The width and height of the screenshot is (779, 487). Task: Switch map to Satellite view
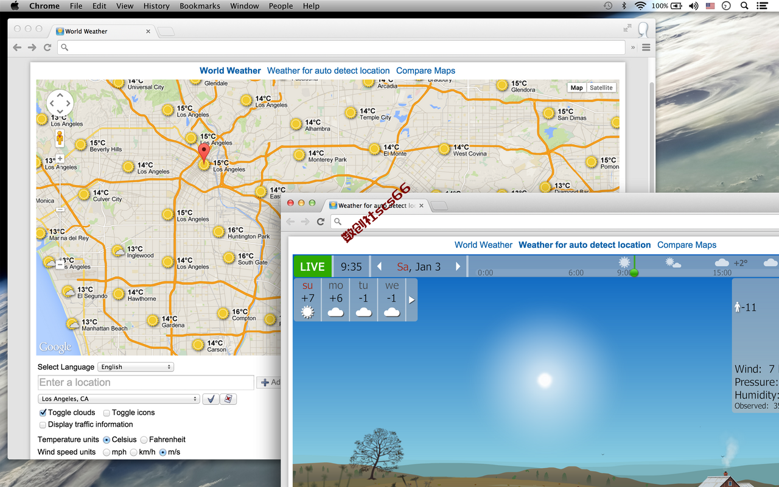coord(601,88)
